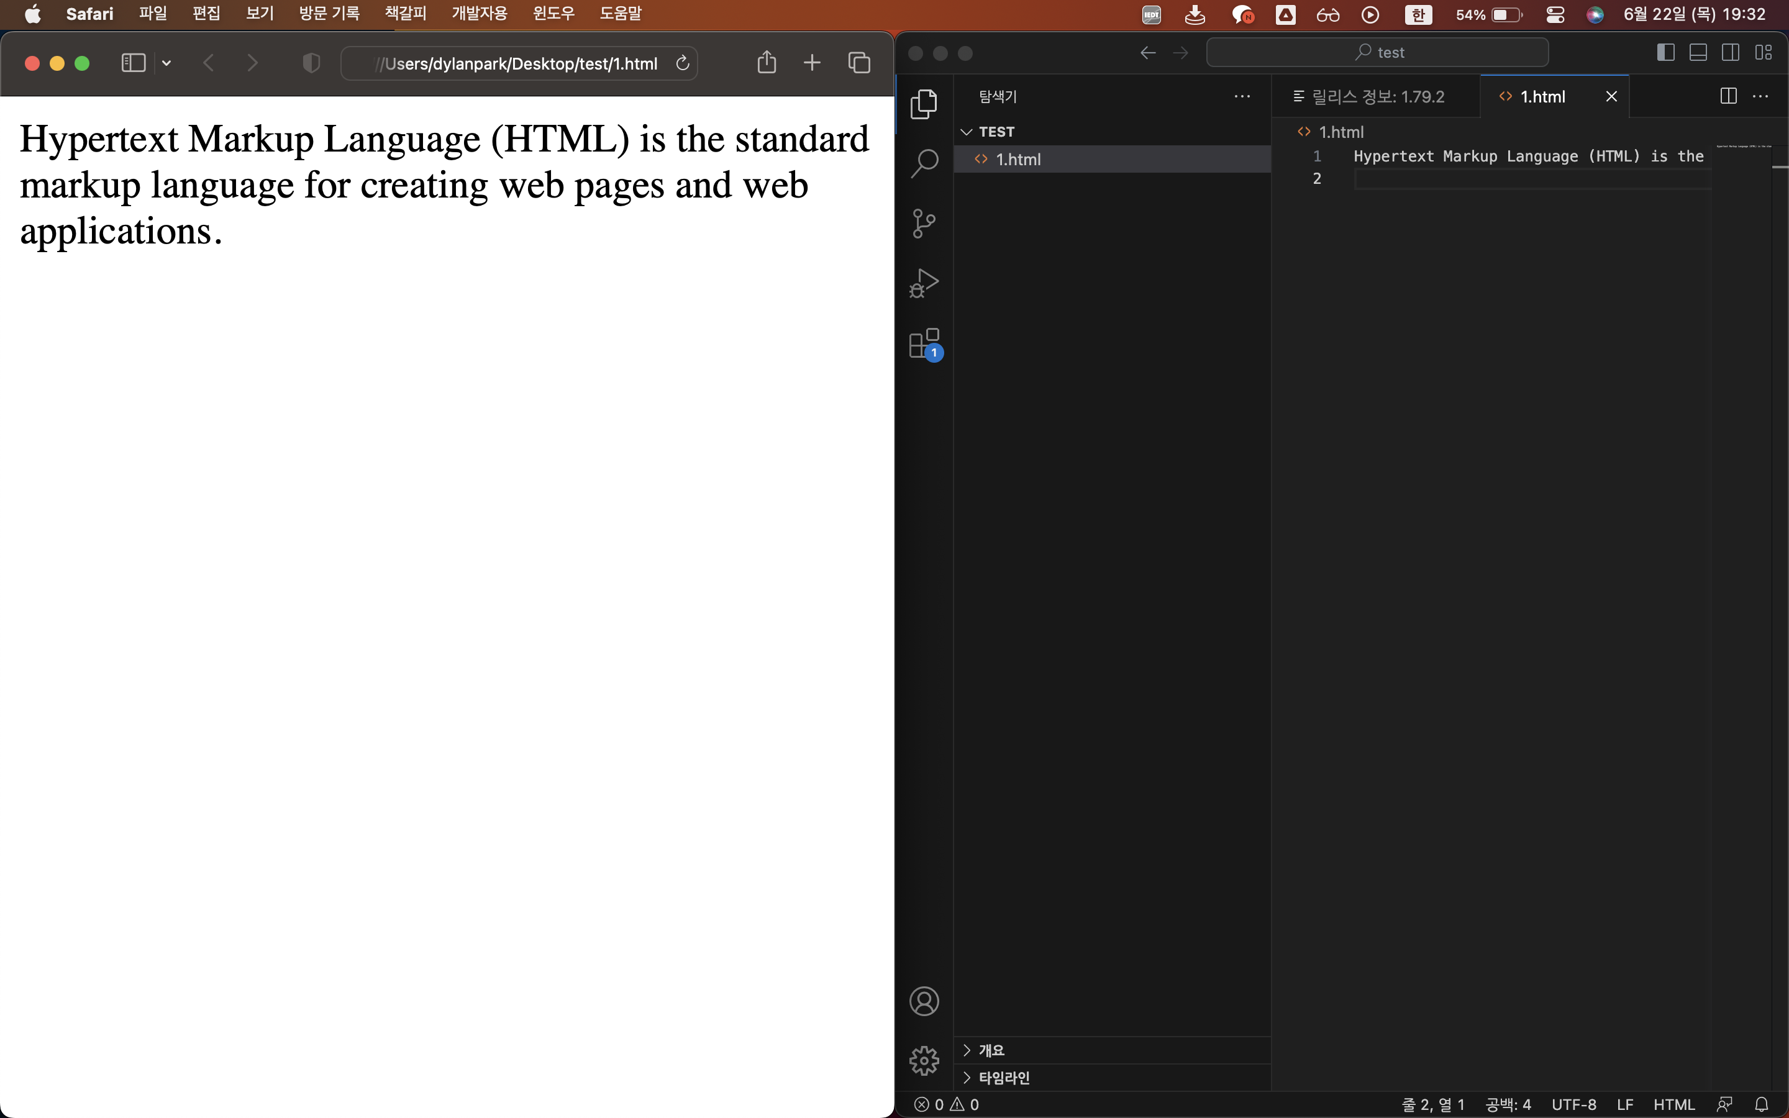Screen dimensions: 1789x1118
Task: Collapse the TEST folder section
Action: tap(966, 132)
